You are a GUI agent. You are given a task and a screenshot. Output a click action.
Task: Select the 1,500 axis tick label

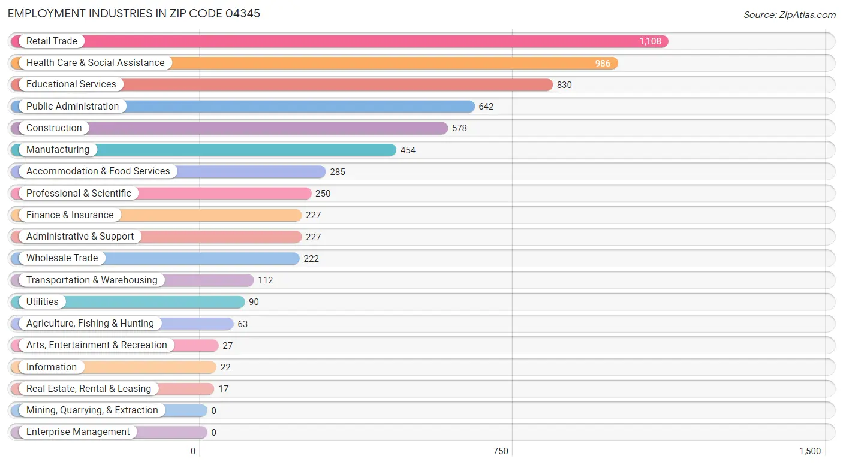[810, 451]
